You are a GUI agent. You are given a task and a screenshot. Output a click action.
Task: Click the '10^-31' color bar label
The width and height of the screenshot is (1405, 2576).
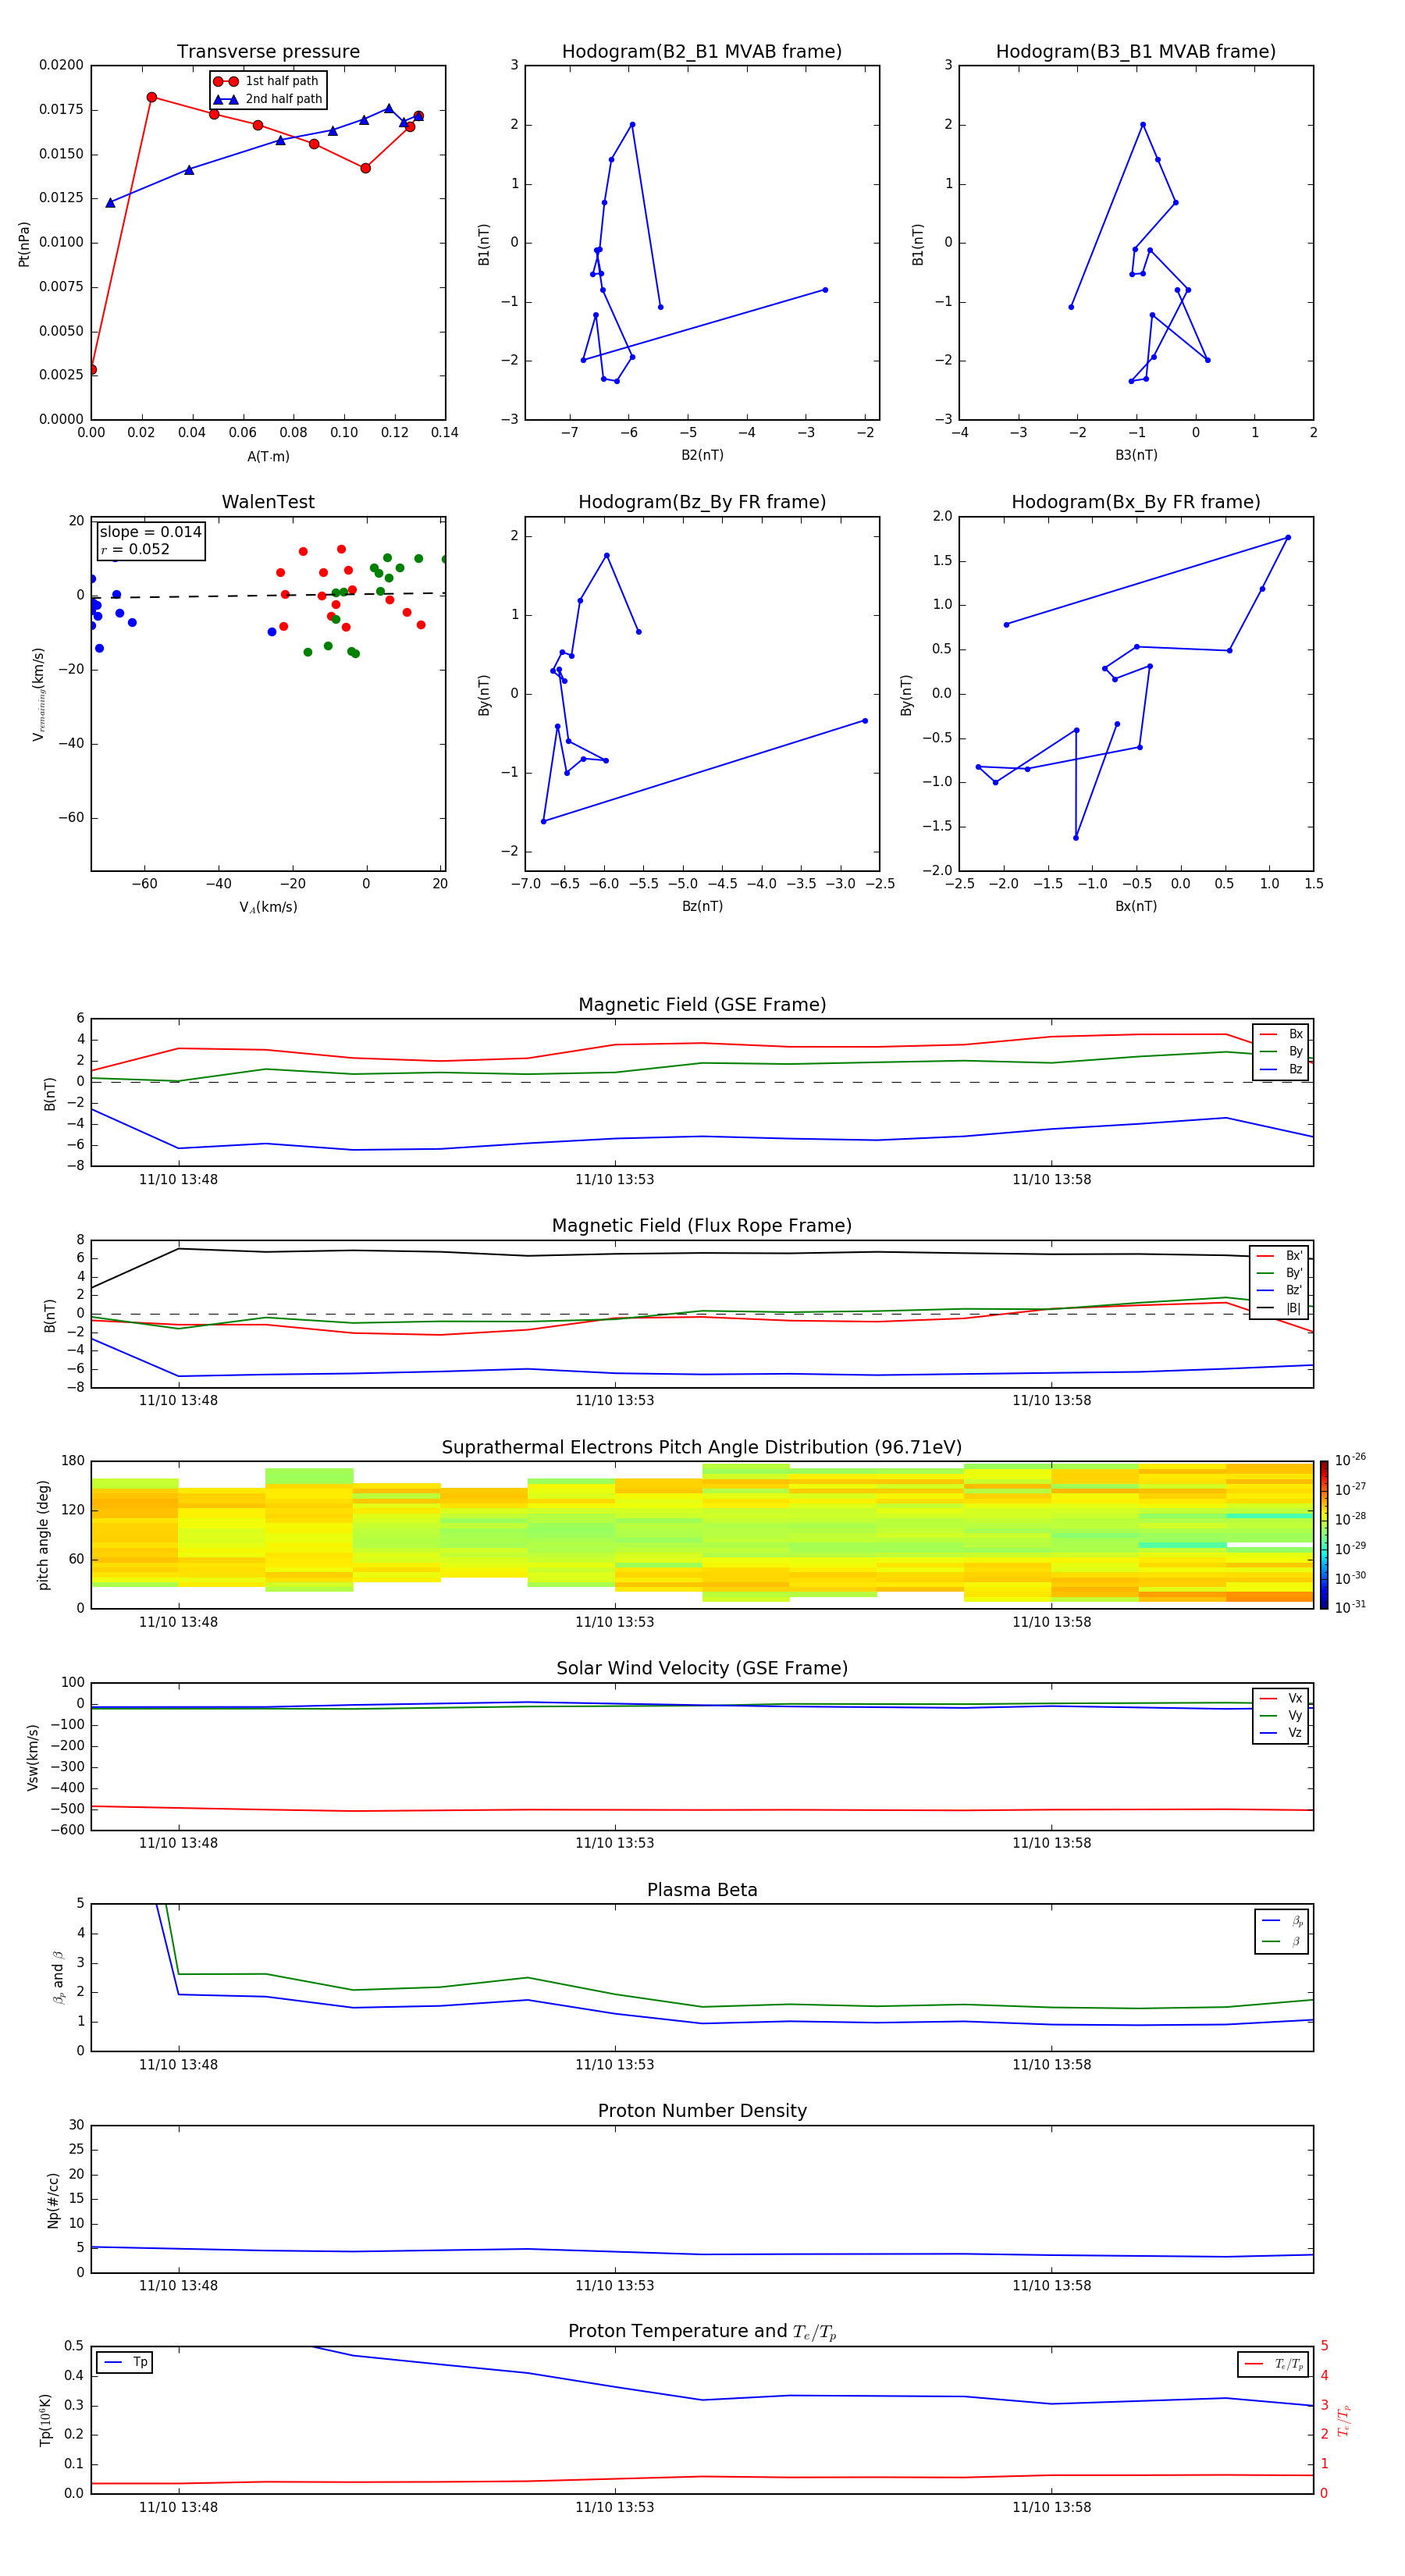click(x=1350, y=1607)
